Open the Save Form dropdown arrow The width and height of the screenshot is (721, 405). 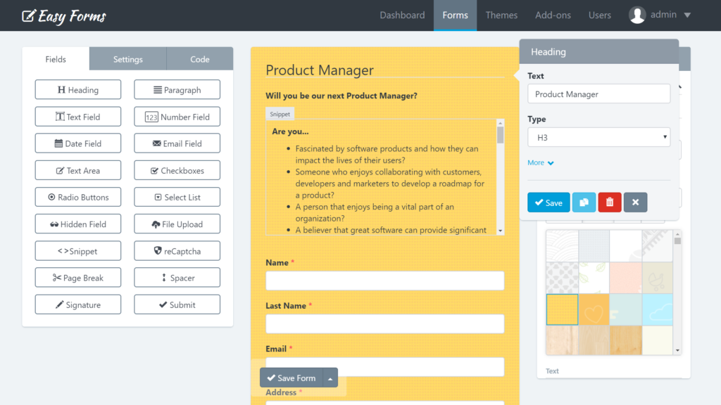[330, 378]
